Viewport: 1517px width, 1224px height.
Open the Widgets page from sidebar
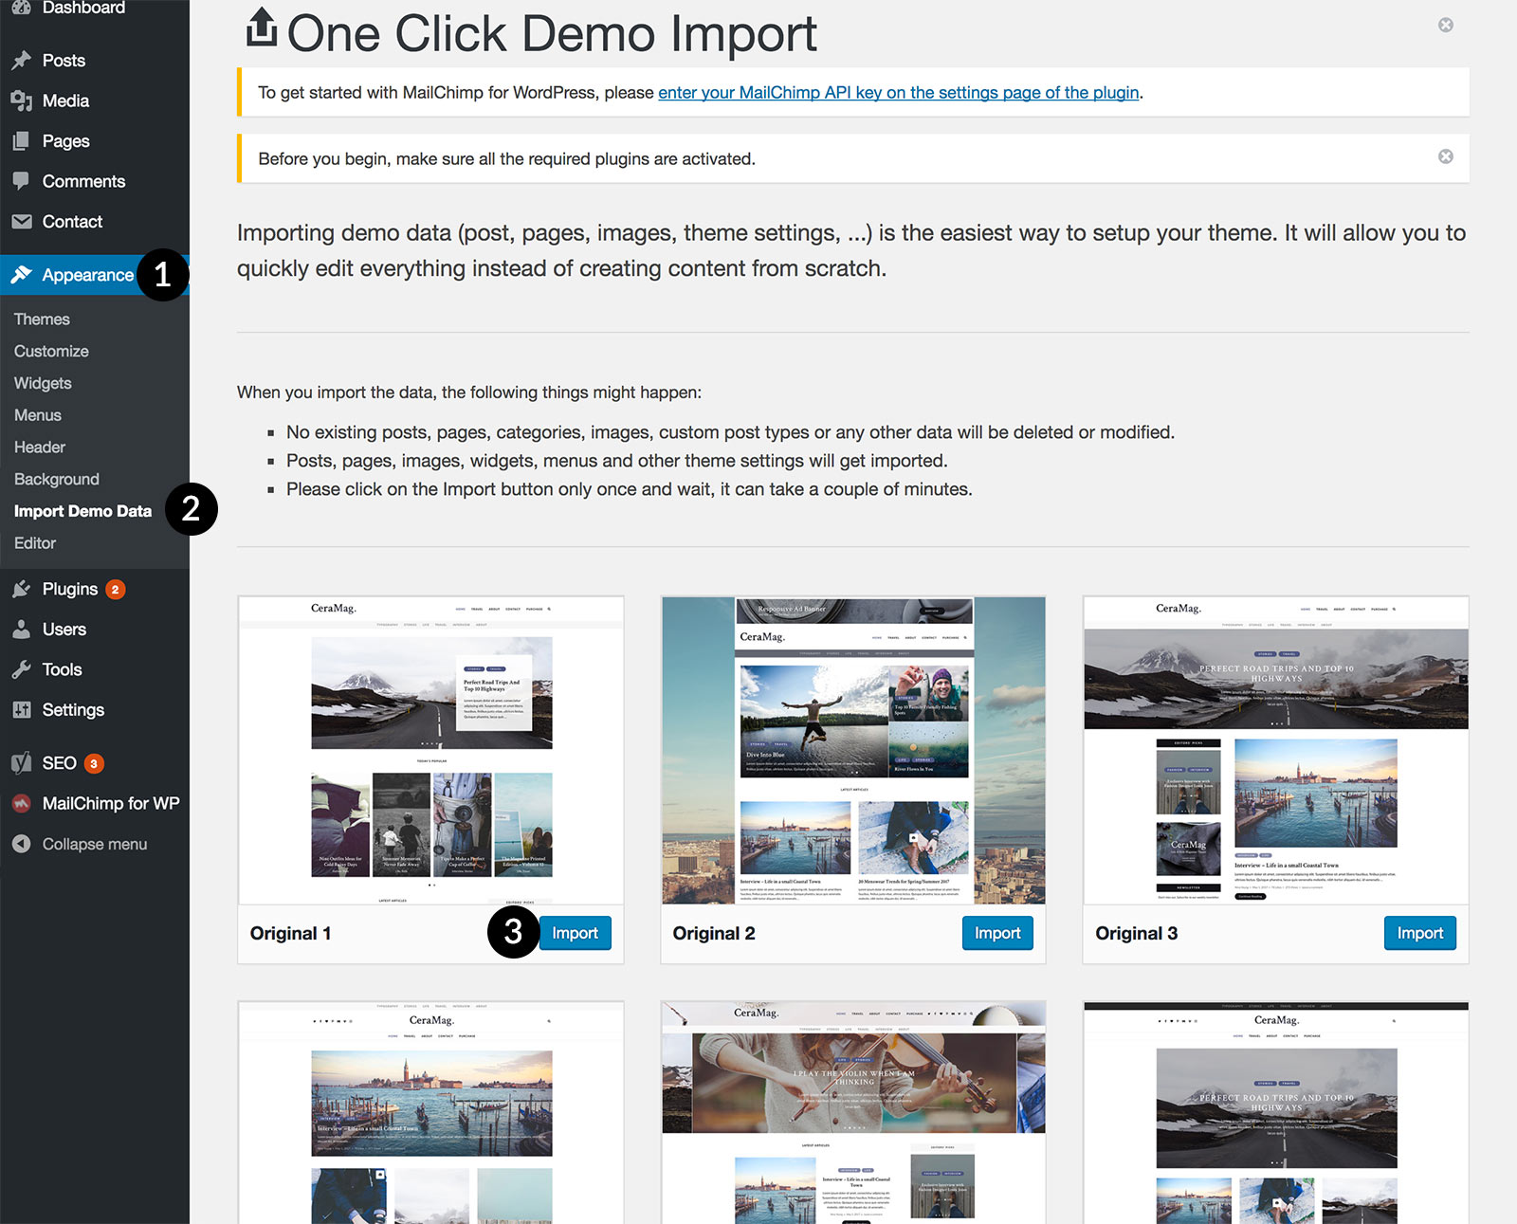(x=43, y=383)
